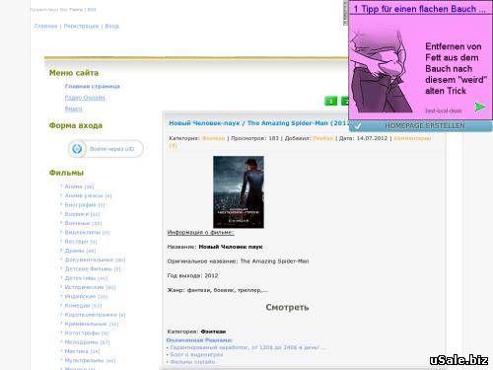This screenshot has width=493, height=370.
Task: Click the green arrow in the ad
Action: [x=480, y=107]
